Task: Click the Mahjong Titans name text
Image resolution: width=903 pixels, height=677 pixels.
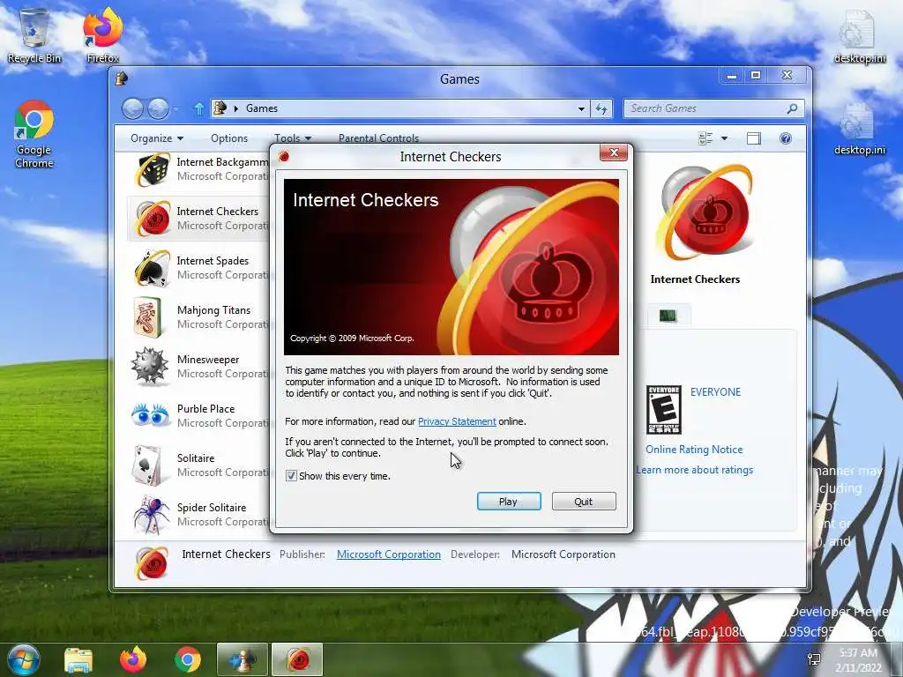Action: click(213, 310)
